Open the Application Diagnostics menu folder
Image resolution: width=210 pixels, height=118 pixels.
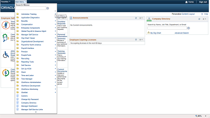(x=30, y=17)
